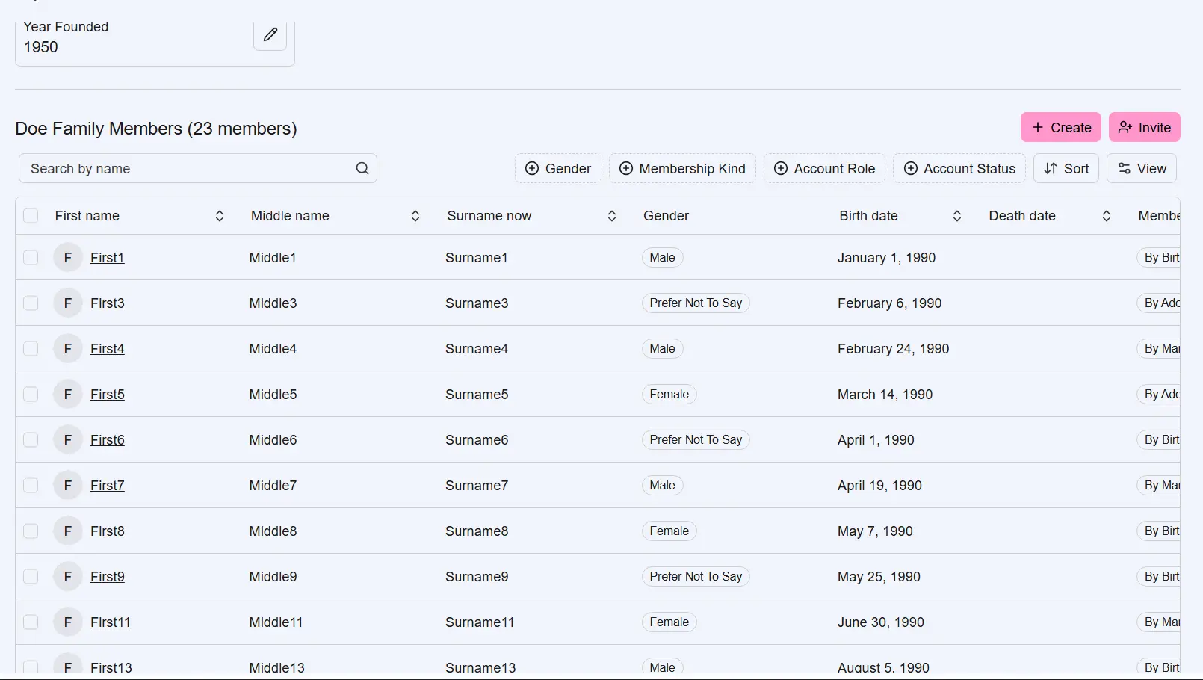This screenshot has height=680, width=1203.
Task: Open the First4 member link
Action: (108, 349)
